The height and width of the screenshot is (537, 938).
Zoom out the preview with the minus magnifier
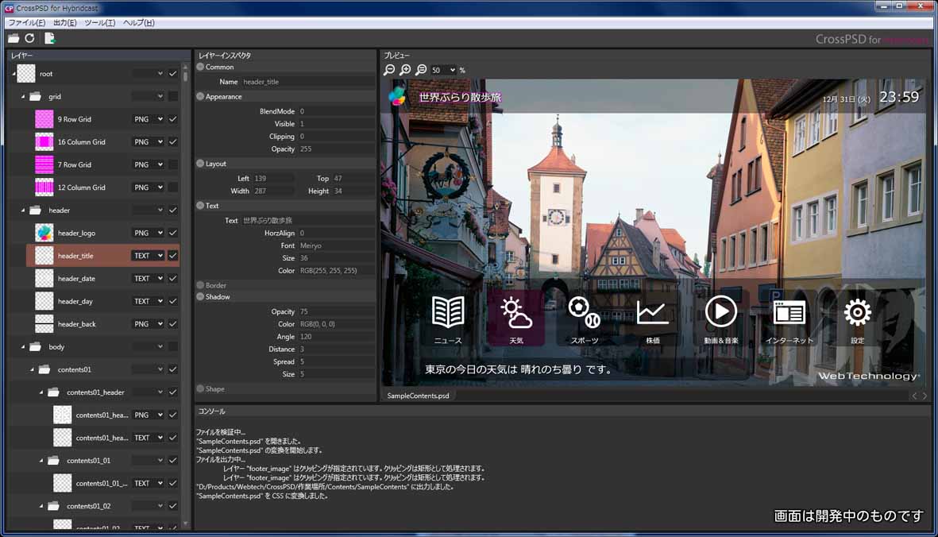[389, 70]
